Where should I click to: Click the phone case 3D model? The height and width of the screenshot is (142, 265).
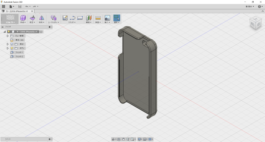pyautogui.click(x=137, y=73)
